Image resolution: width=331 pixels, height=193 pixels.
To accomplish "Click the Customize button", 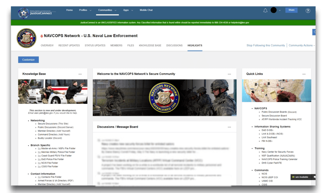I will click(x=28, y=60).
